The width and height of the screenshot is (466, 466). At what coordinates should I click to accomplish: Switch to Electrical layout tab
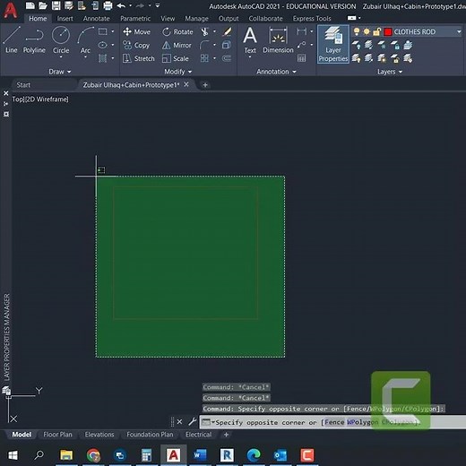pyautogui.click(x=198, y=435)
